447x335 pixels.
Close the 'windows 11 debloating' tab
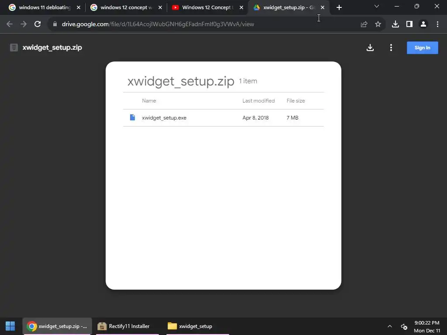(79, 7)
